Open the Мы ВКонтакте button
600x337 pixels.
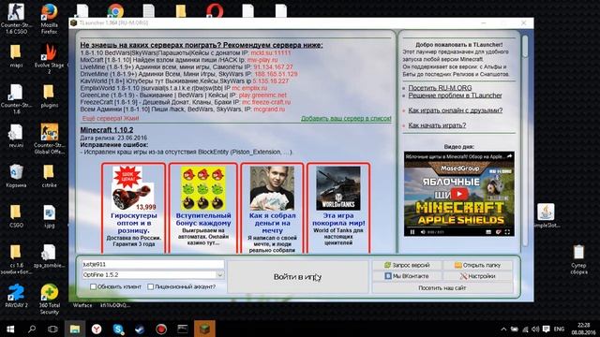pos(407,276)
